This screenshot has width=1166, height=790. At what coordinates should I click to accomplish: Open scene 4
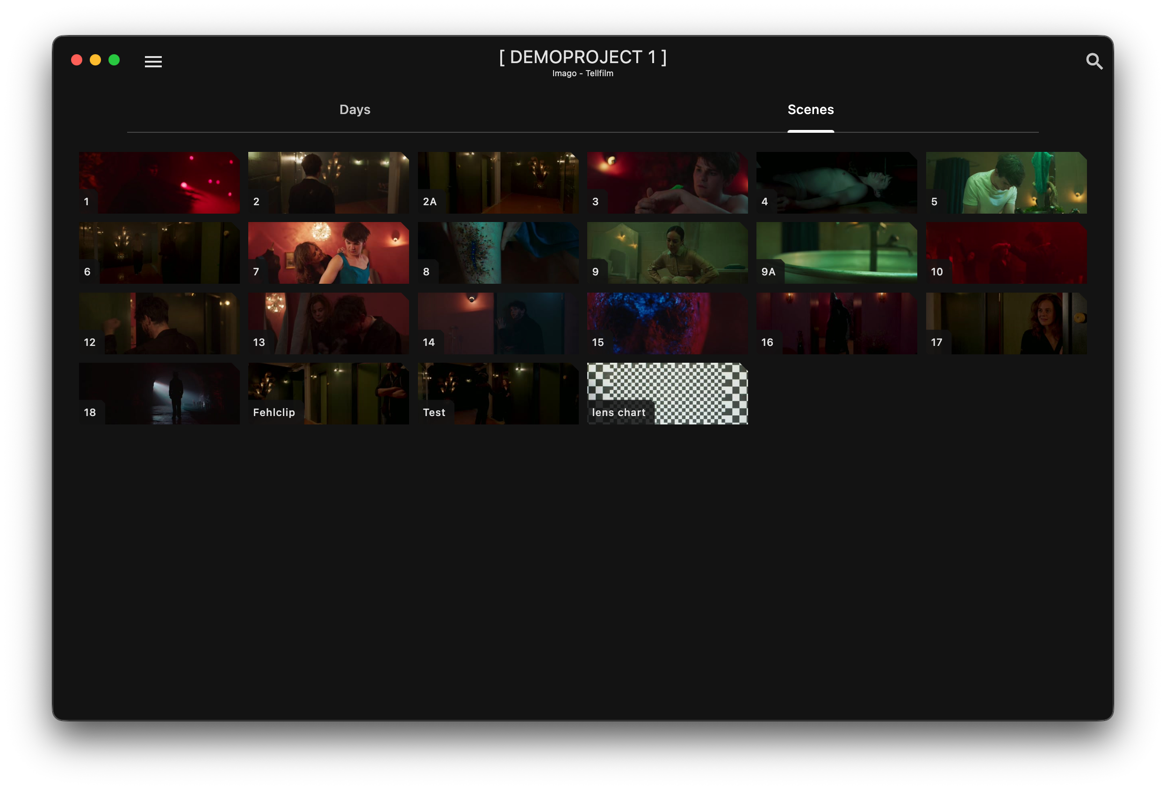tap(836, 182)
